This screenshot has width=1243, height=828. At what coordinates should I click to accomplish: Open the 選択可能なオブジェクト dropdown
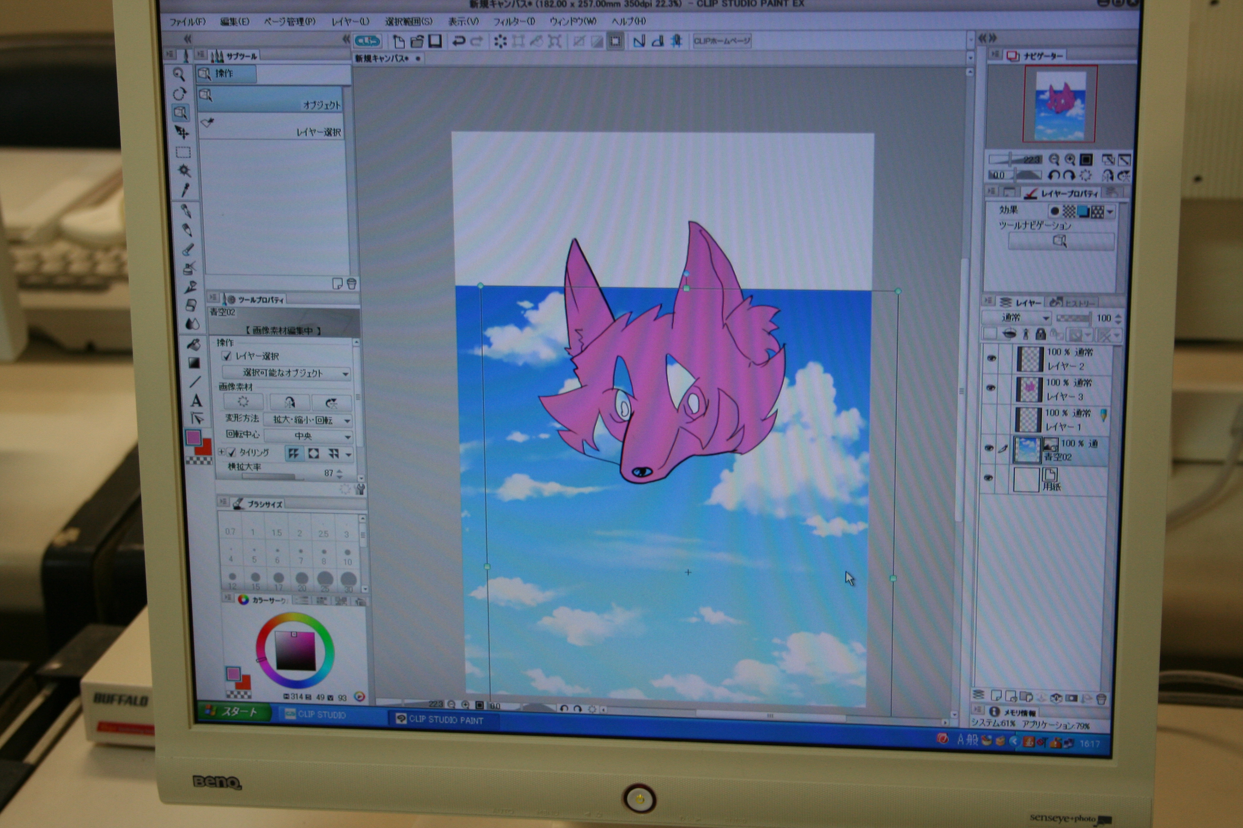tap(287, 373)
